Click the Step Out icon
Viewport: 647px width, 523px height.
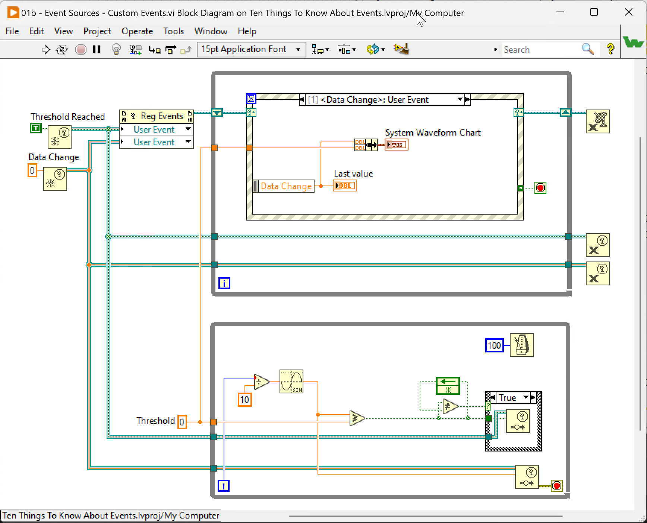pyautogui.click(x=186, y=50)
